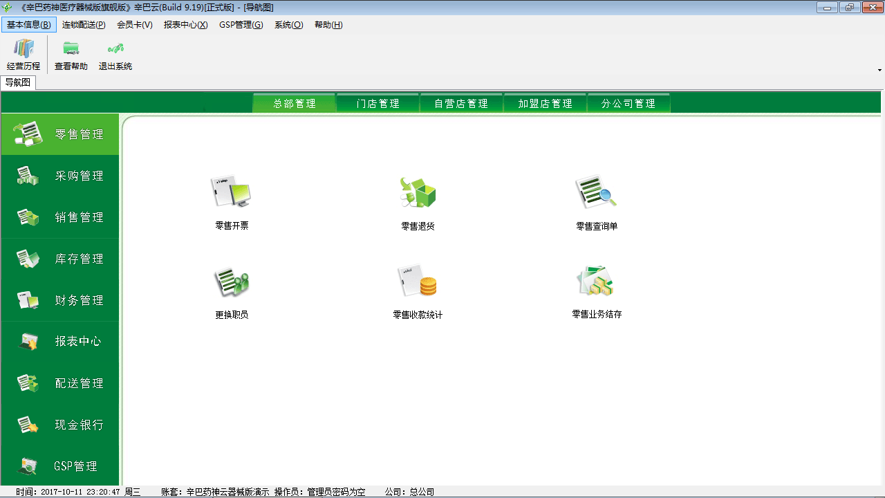Select 采购管理 in the sidebar
This screenshot has width=885, height=498.
tap(60, 176)
